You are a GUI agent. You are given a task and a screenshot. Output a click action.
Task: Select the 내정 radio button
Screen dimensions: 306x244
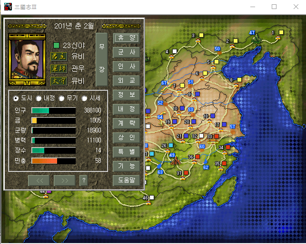[39, 98]
